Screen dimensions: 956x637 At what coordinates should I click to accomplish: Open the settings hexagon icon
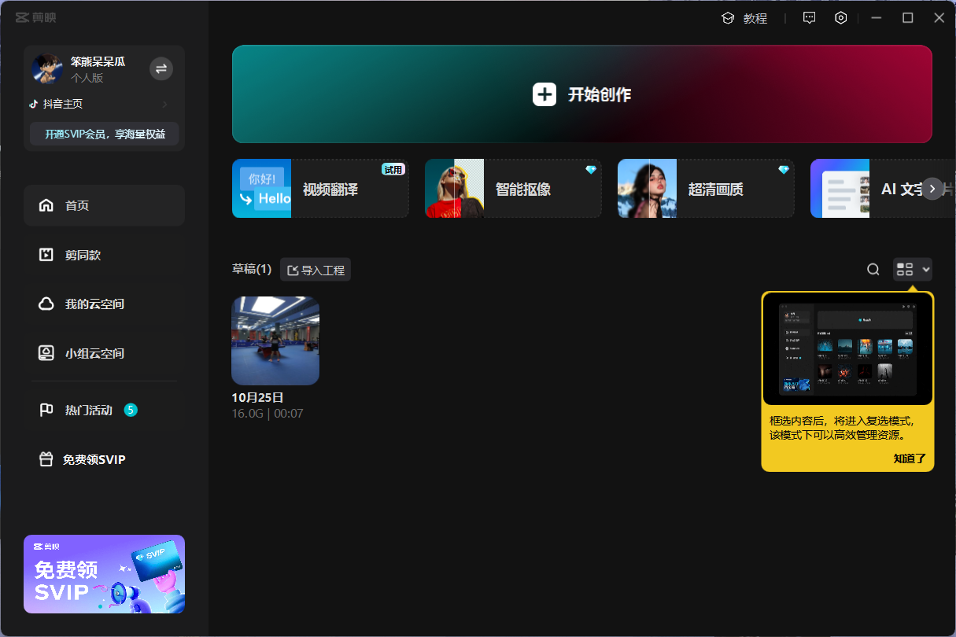click(x=840, y=18)
